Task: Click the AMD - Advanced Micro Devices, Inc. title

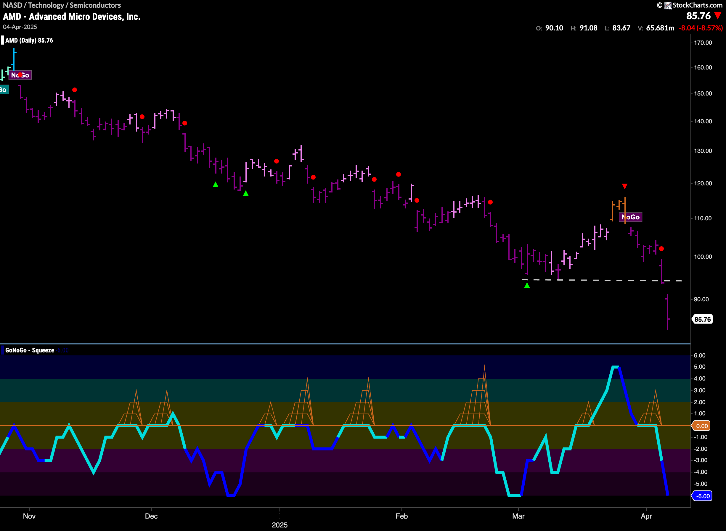Action: tap(72, 17)
